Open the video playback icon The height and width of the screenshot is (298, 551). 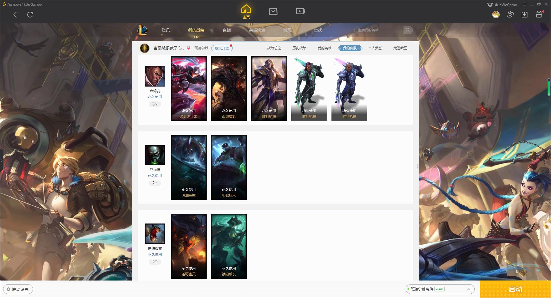300,11
